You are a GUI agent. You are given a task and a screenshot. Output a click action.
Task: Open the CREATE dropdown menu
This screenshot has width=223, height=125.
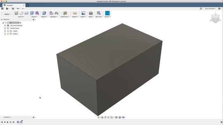[x=34, y=17]
